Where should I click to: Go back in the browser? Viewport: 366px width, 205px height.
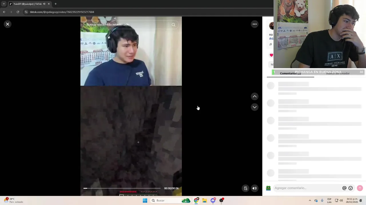click(4, 12)
